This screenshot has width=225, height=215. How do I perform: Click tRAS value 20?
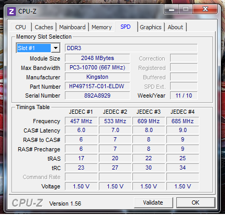pos(115,158)
